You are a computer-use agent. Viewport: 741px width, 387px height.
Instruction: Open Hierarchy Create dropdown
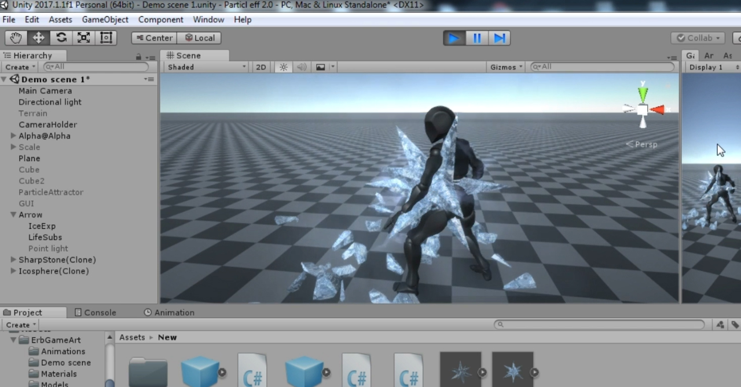click(21, 67)
